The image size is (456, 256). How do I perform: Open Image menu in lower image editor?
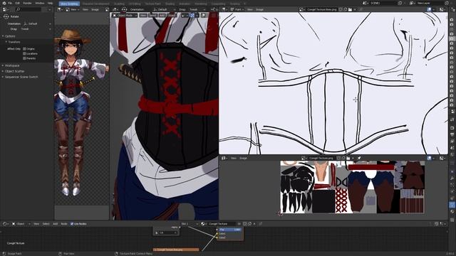tap(243, 158)
